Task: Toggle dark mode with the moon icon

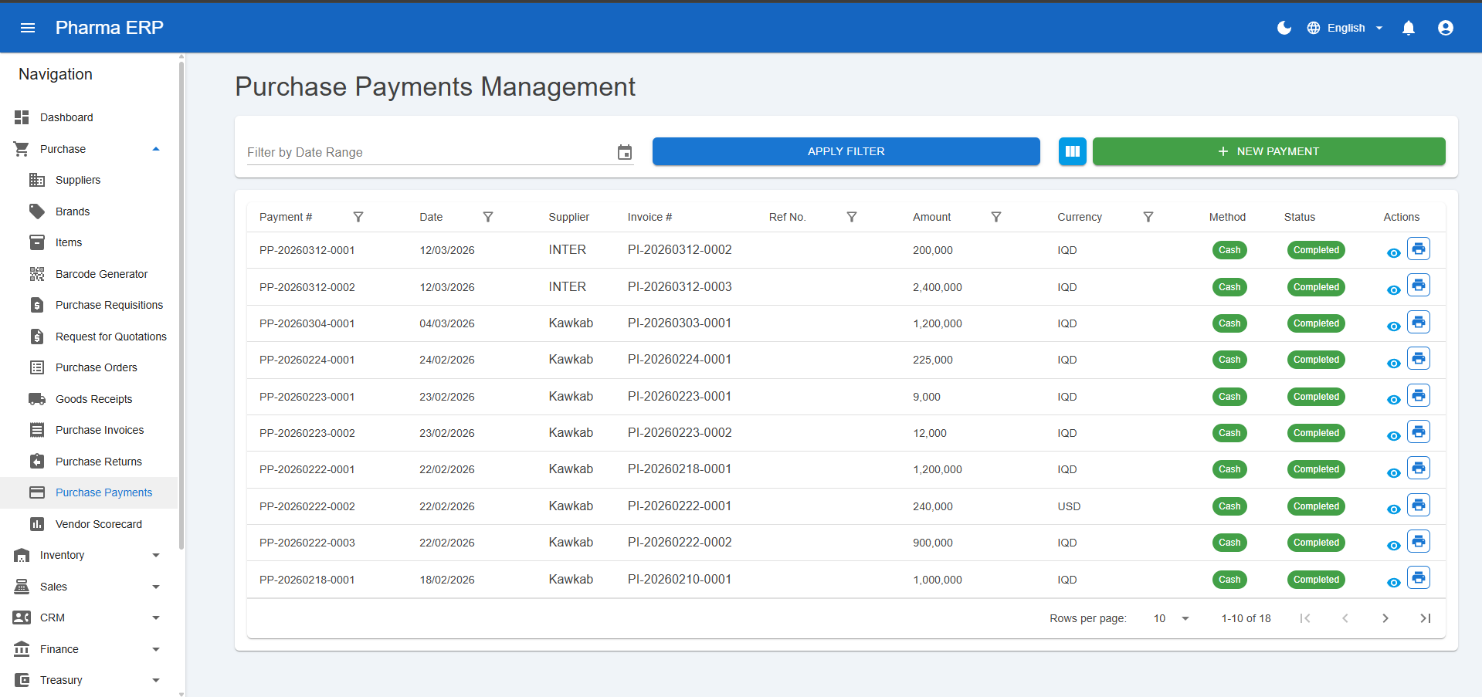Action: coord(1284,28)
